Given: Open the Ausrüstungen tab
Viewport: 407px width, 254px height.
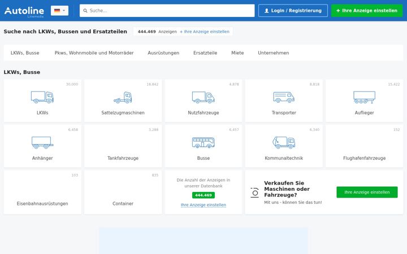Looking at the screenshot, I should [163, 53].
